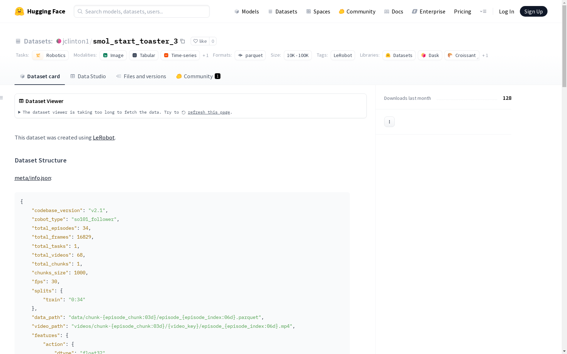Select the Image modality tag
Image resolution: width=567 pixels, height=354 pixels.
point(113,55)
